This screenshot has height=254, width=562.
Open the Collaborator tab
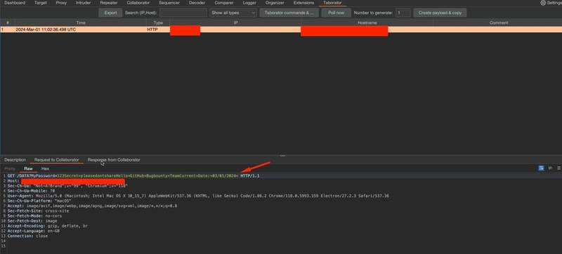(x=138, y=3)
